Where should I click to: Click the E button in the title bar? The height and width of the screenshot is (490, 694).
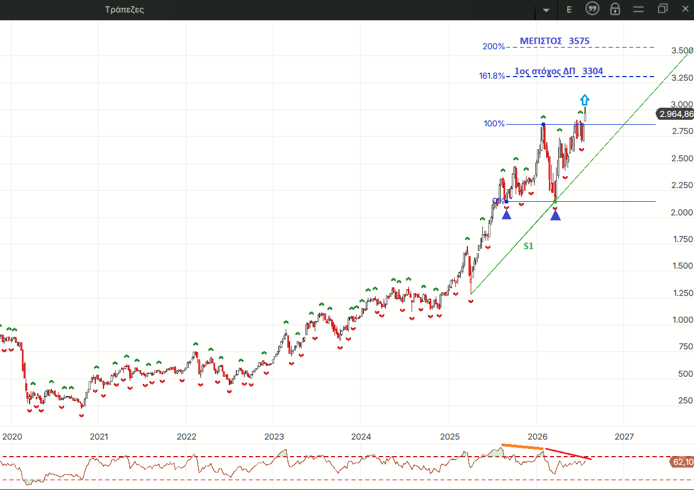coord(569,9)
